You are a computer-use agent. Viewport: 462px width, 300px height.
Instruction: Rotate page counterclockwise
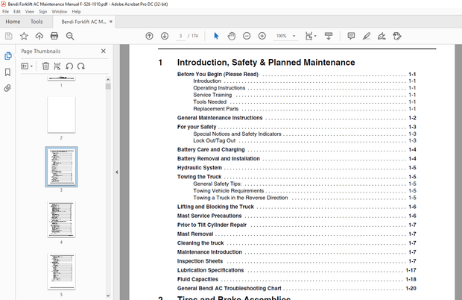(x=69, y=66)
